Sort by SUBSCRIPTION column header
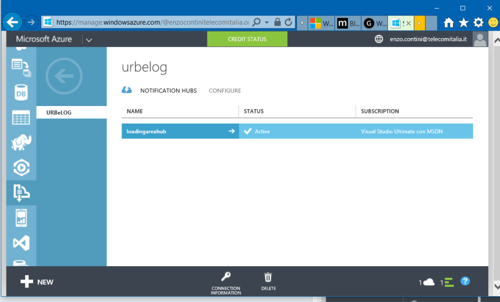The height and width of the screenshot is (302, 500). click(380, 111)
